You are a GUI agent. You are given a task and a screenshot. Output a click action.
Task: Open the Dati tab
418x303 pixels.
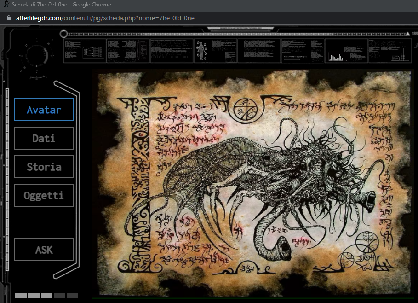click(x=44, y=138)
